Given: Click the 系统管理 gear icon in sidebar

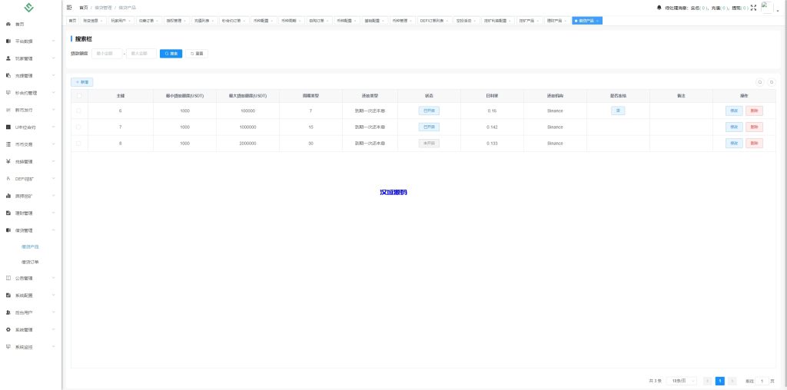Looking at the screenshot, I should point(8,329).
